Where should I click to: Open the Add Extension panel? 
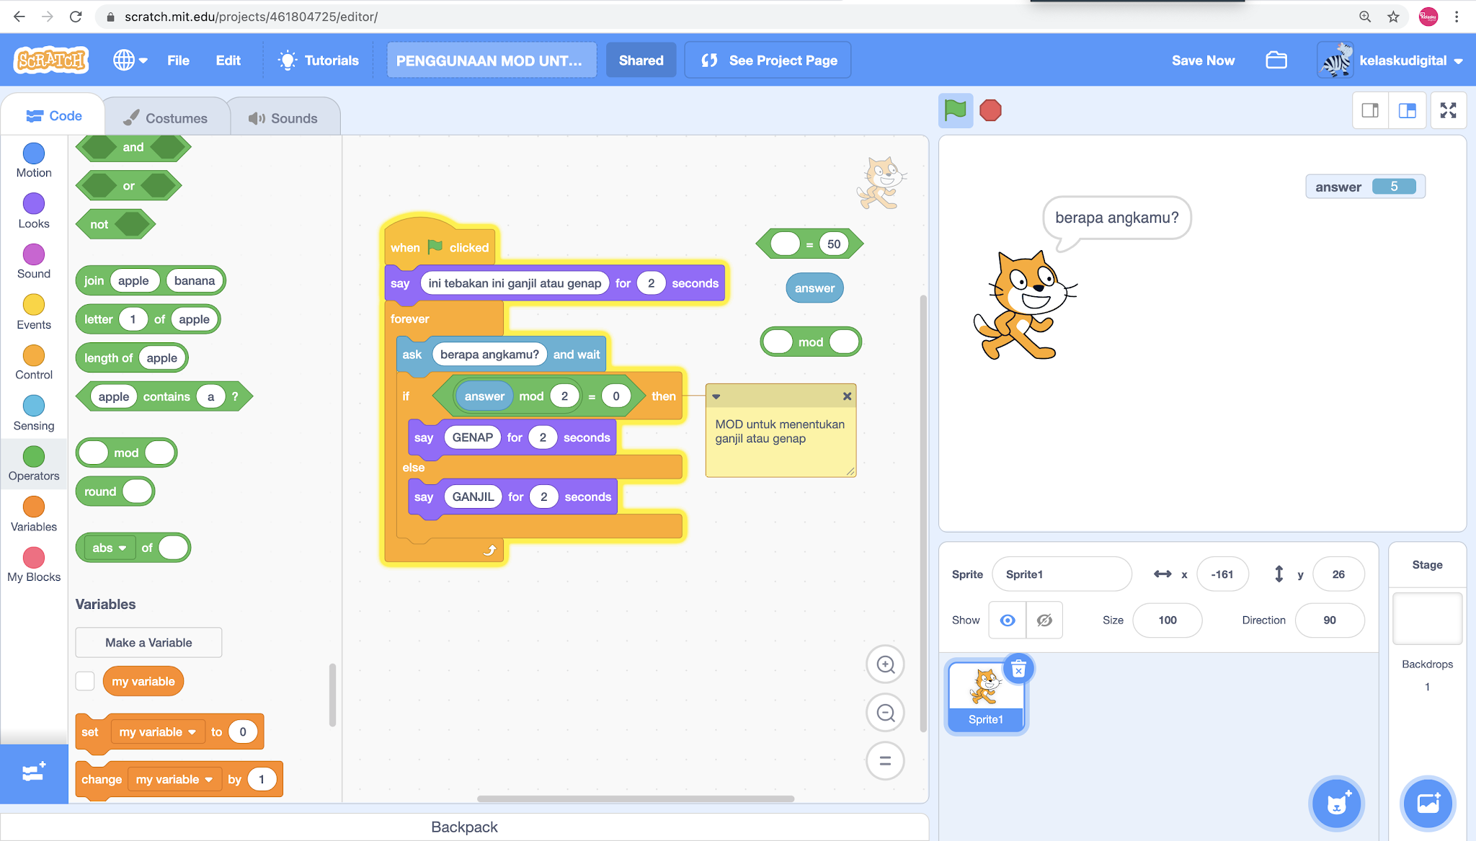click(x=33, y=775)
